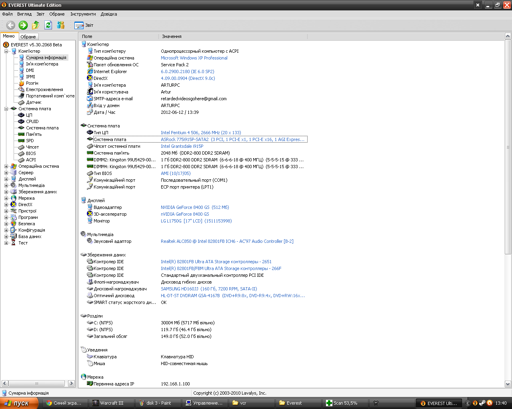Click the users icon in the toolbar

point(61,25)
